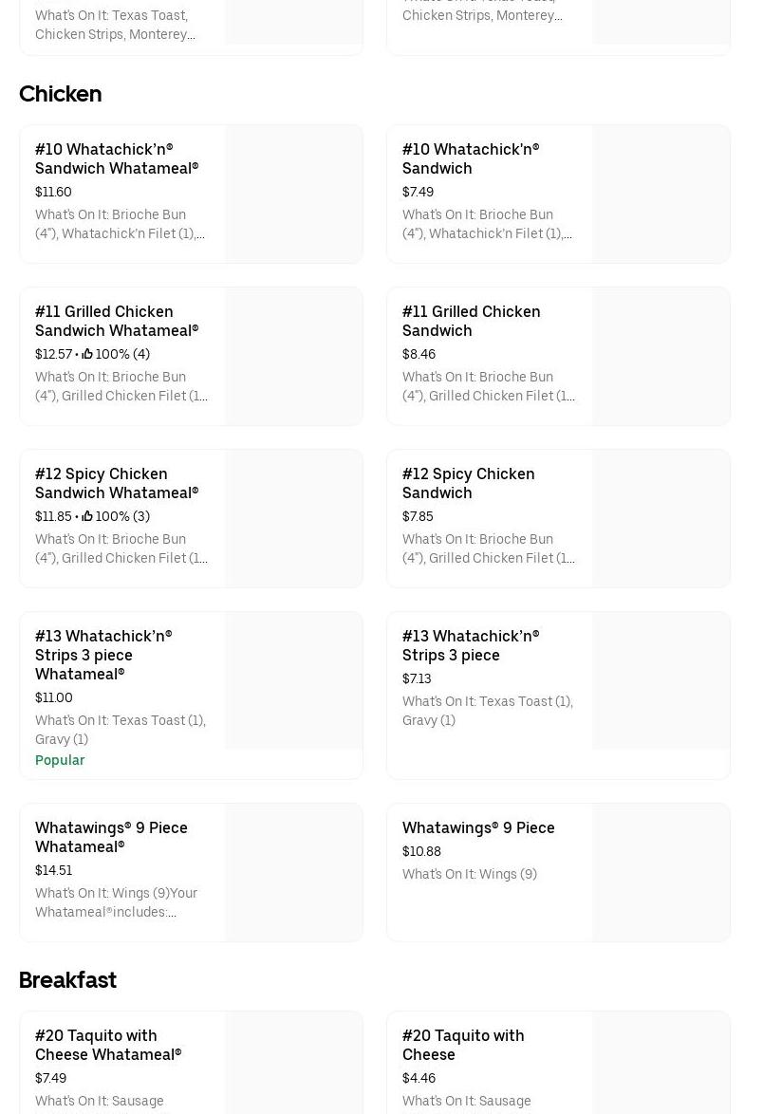The image size is (763, 1114).
Task: Pick #13 Whatachick'n Strips 3 piece for $7.13
Action: click(470, 645)
